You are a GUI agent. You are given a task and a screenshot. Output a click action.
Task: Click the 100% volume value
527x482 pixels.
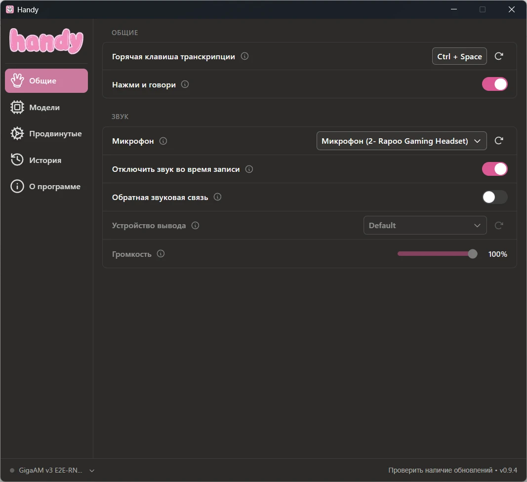tap(497, 254)
